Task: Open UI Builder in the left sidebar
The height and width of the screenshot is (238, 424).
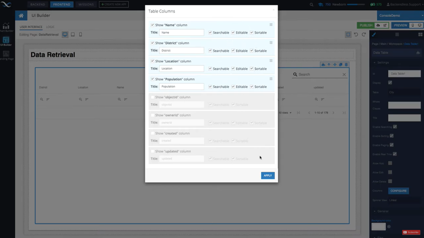Action: [x=6, y=41]
